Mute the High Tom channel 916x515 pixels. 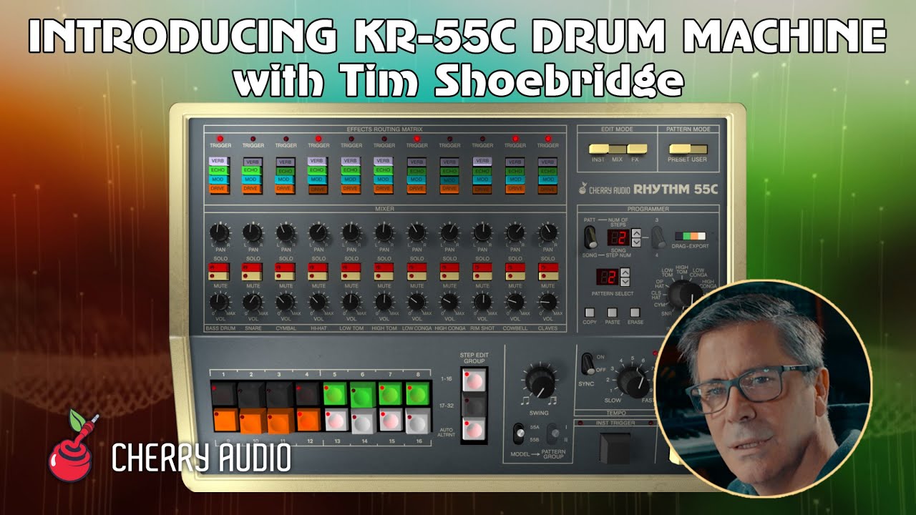[x=384, y=276]
